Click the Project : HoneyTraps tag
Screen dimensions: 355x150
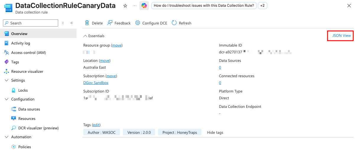180,132
